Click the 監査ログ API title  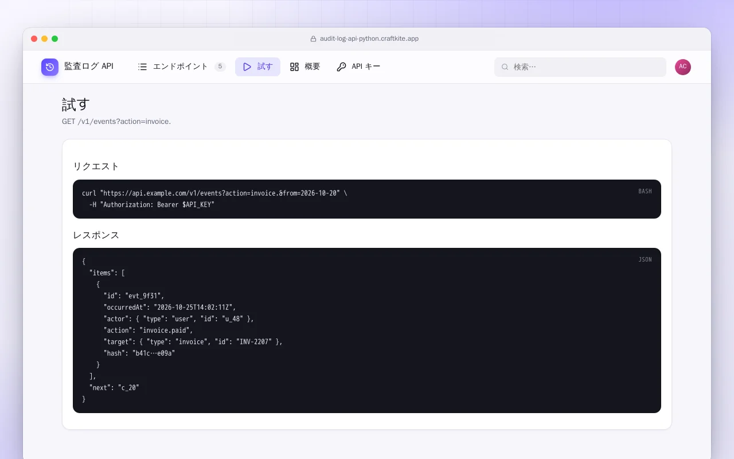89,67
